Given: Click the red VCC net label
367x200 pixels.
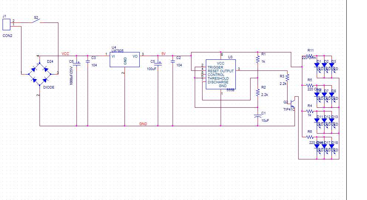Looking at the screenshot, I should [65, 54].
